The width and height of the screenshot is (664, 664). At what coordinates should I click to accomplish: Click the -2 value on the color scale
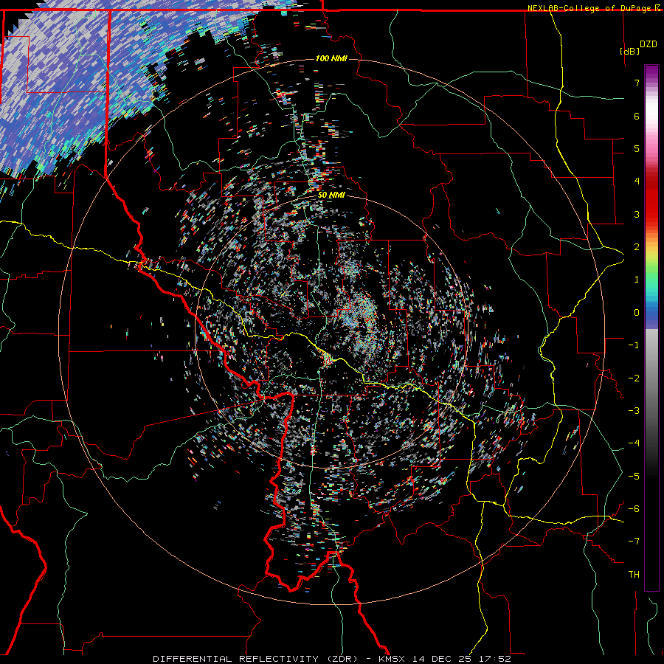(634, 378)
